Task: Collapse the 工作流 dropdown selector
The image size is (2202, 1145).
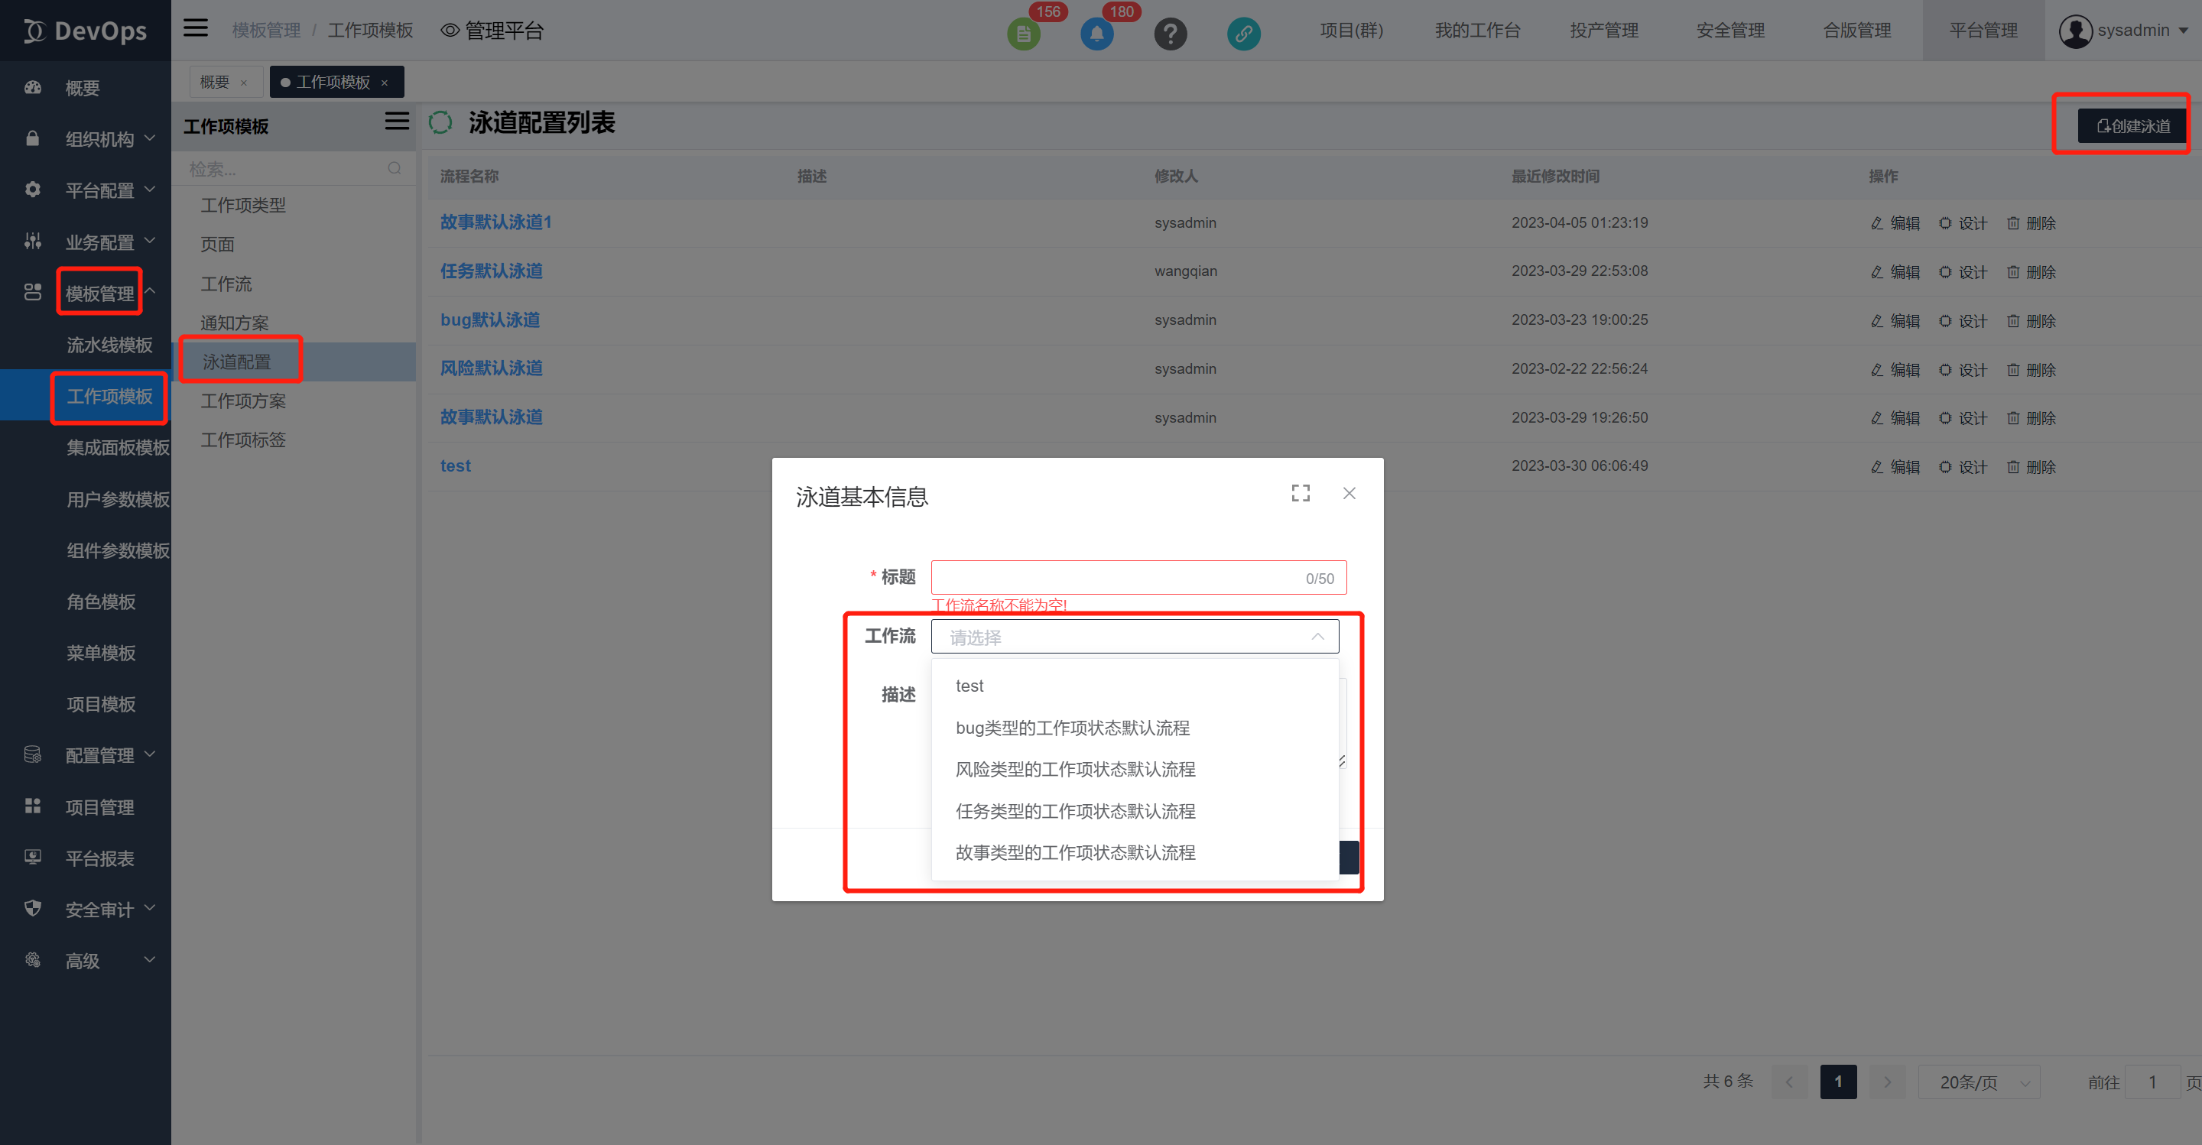Action: point(1317,637)
